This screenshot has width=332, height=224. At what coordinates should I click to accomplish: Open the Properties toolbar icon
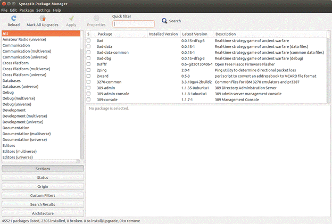(96, 18)
